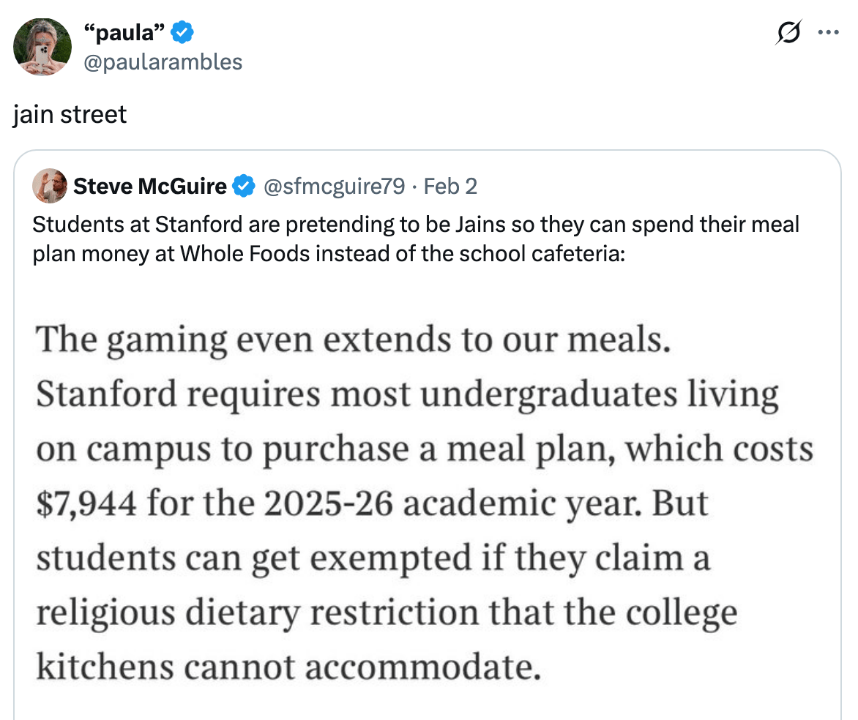This screenshot has width=858, height=720.
Task: Click Steve McGuire's blue verified badge
Action: [243, 187]
